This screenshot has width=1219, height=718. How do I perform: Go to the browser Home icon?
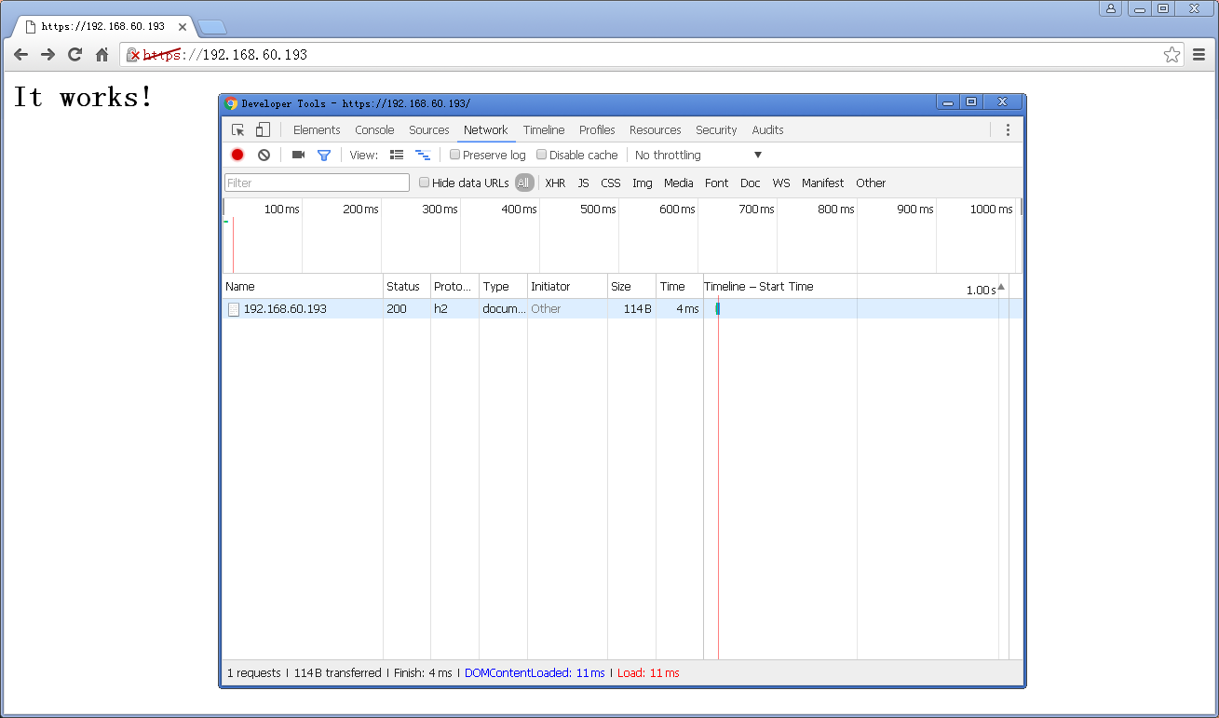[102, 55]
